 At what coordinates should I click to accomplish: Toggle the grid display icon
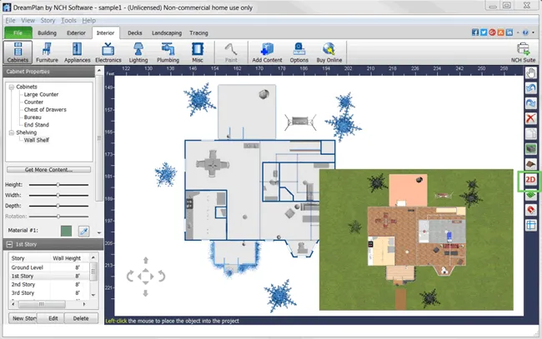tap(531, 225)
